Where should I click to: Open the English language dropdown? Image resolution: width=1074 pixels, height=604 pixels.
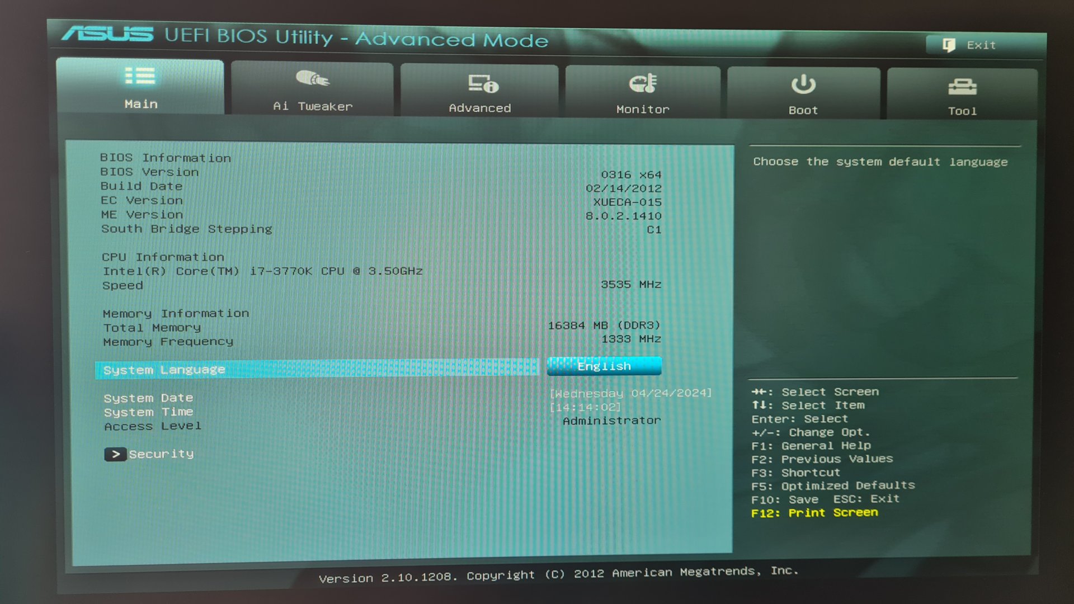pos(604,366)
